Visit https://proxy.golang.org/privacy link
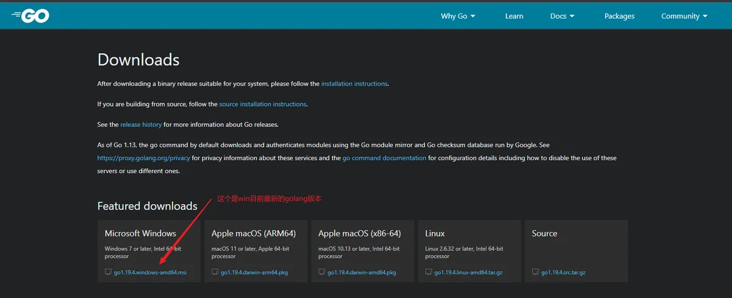The width and height of the screenshot is (732, 298). coord(144,158)
